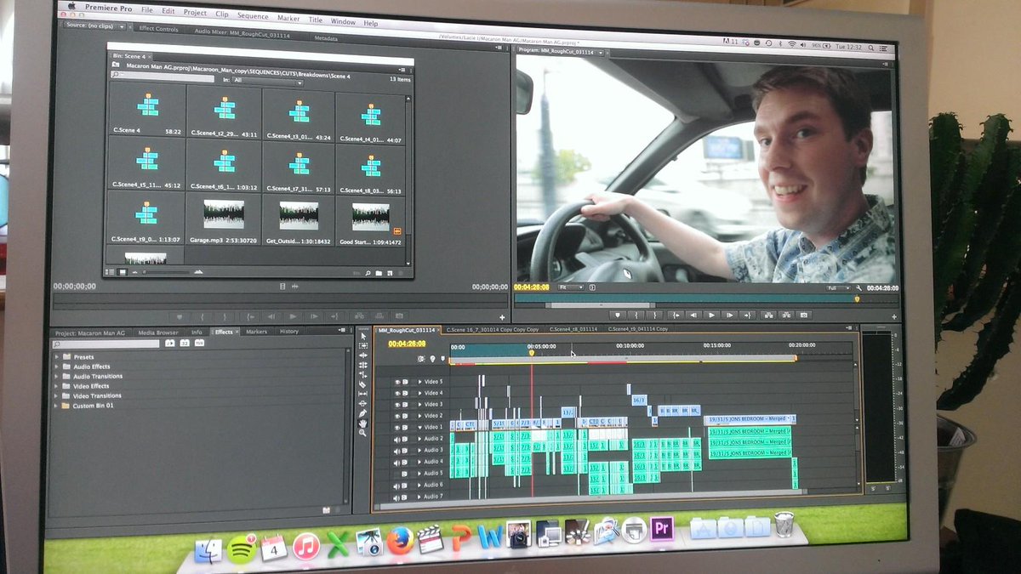Click the YUV effects filter icon
Viewport: 1021px width, 574px height.
click(x=199, y=343)
